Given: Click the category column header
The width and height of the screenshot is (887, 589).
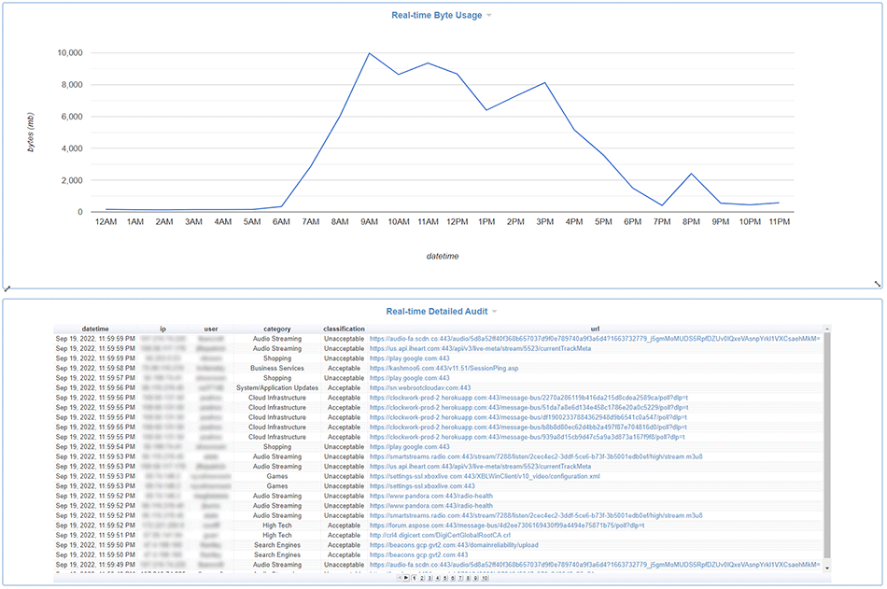Looking at the screenshot, I should [x=278, y=329].
